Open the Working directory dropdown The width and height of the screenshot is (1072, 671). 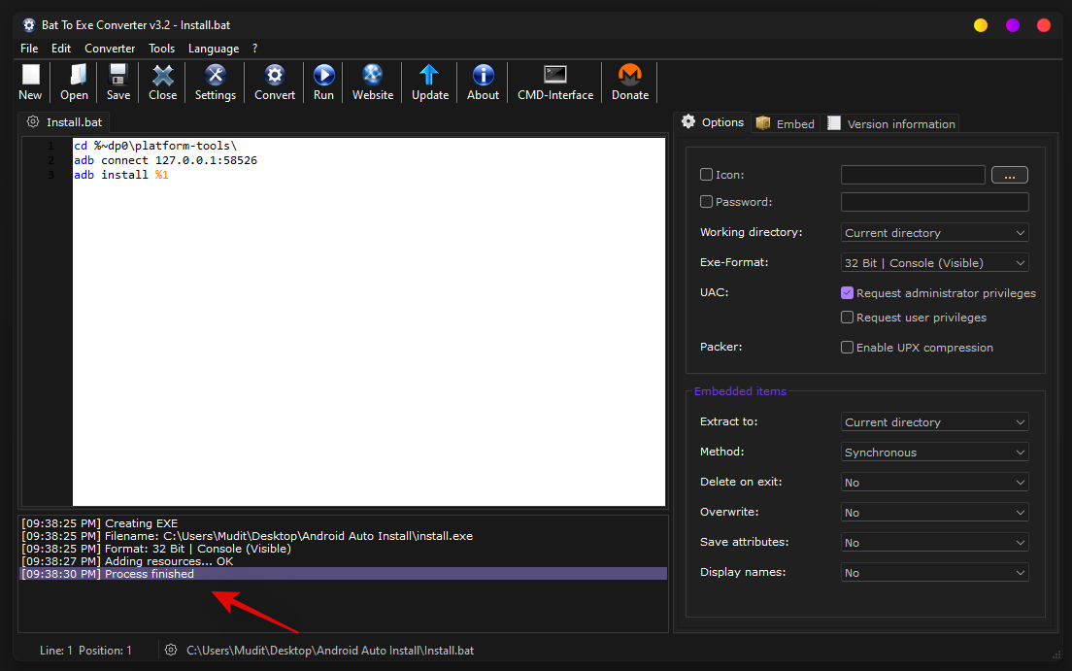tap(934, 233)
